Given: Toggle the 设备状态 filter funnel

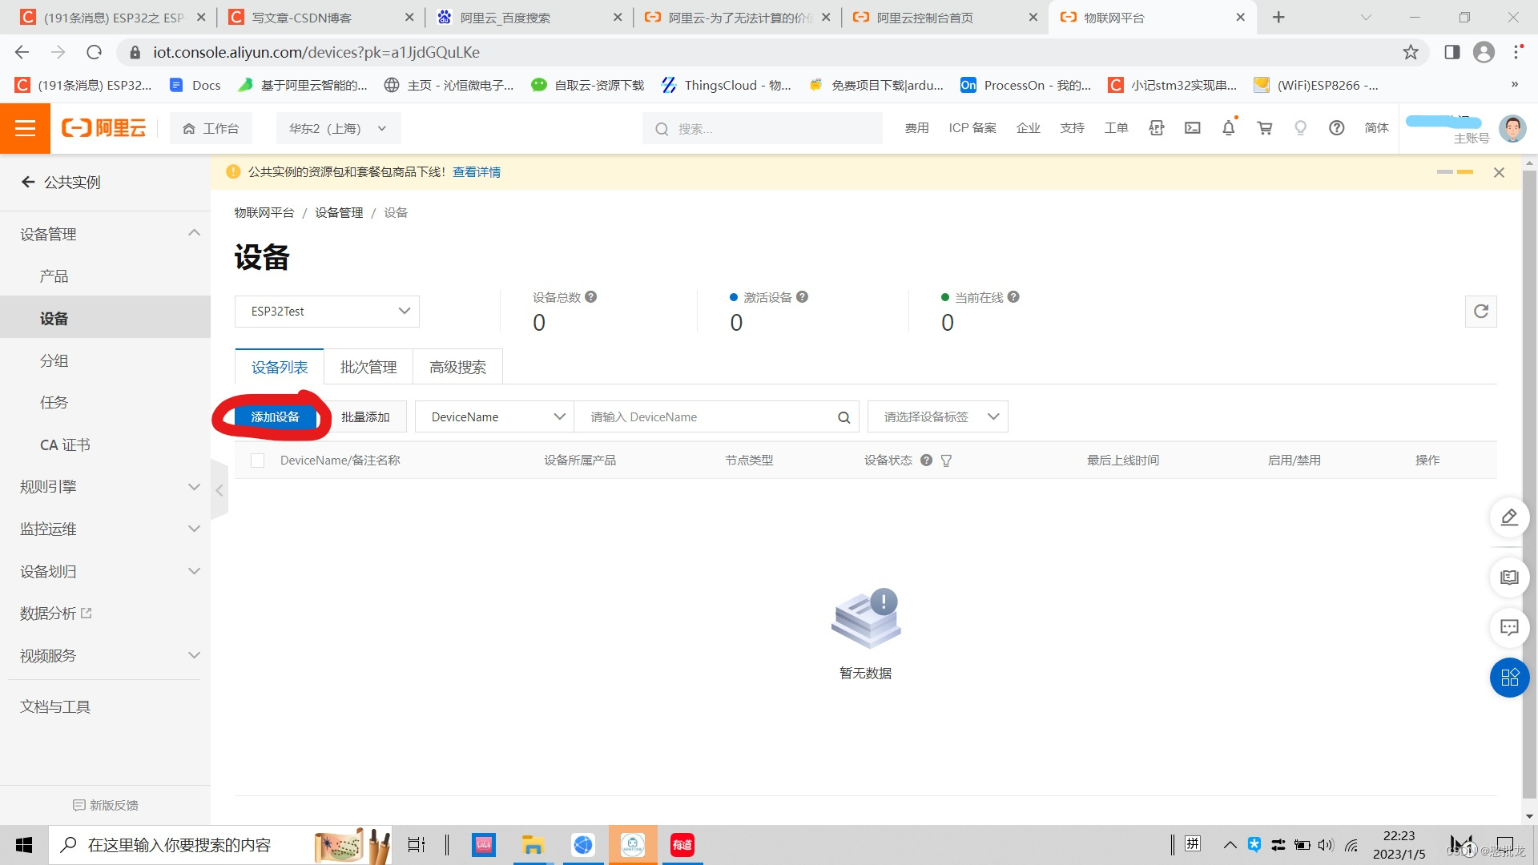Looking at the screenshot, I should point(946,460).
